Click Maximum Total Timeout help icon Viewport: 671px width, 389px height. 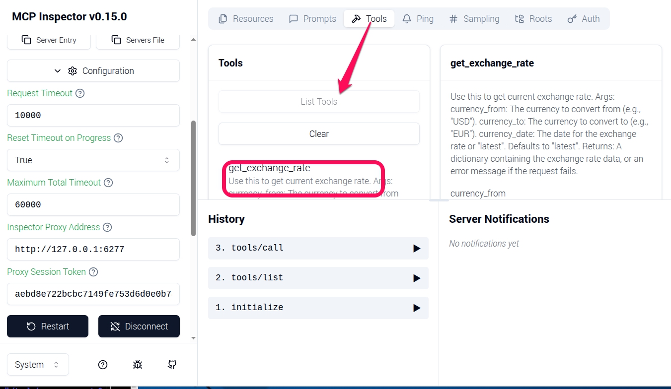pos(108,183)
